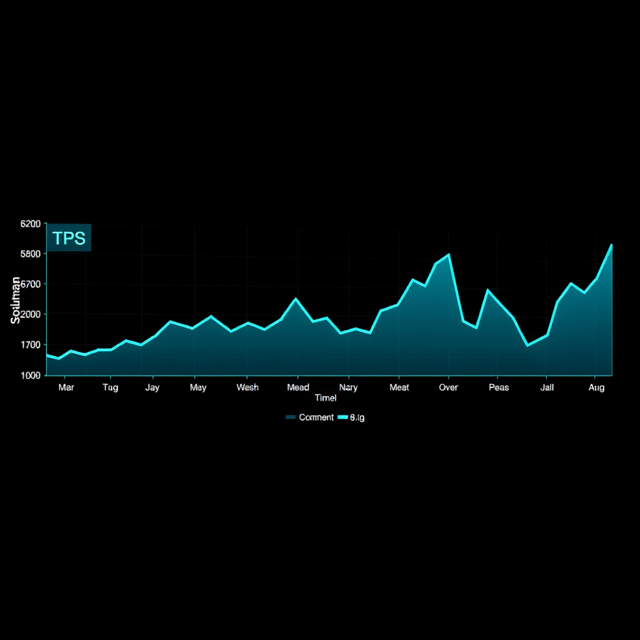Select the Mead label on the x-axis
Screen dimensions: 640x640
click(298, 387)
